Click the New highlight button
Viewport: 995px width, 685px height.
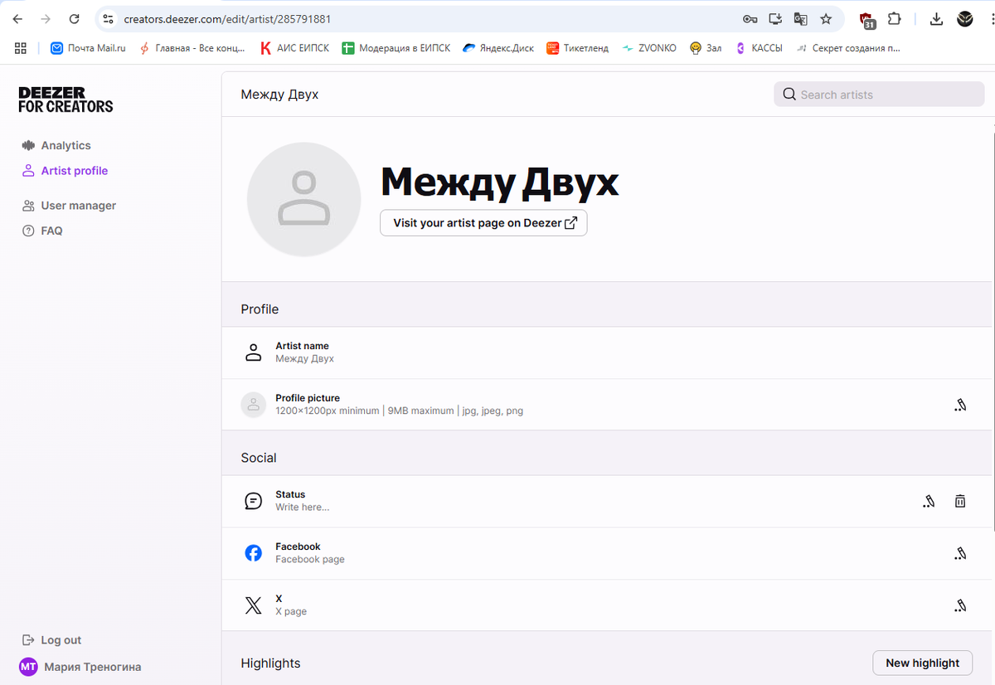pyautogui.click(x=923, y=663)
